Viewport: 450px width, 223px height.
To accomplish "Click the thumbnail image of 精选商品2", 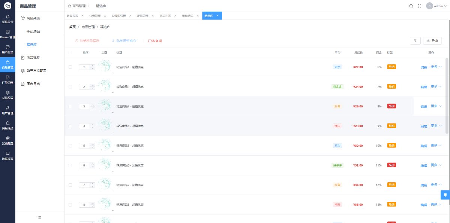I will click(104, 86).
